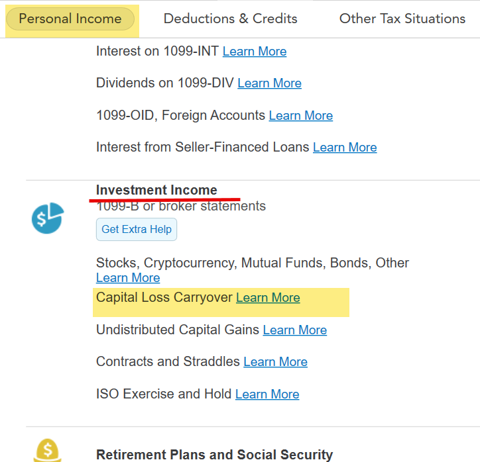Image resolution: width=480 pixels, height=462 pixels.
Task: Click Learn More for 1099-OID, Foreign Accounts
Action: click(x=300, y=116)
